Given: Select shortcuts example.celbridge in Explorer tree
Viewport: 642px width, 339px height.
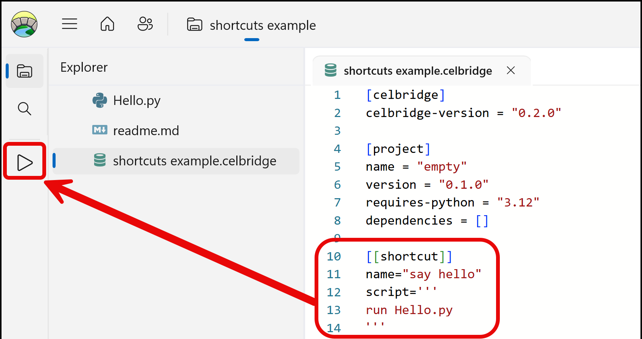Looking at the screenshot, I should [x=176, y=161].
